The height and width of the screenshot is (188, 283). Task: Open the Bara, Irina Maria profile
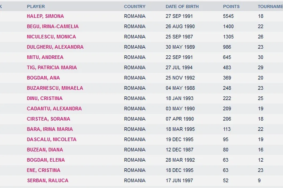(50, 129)
